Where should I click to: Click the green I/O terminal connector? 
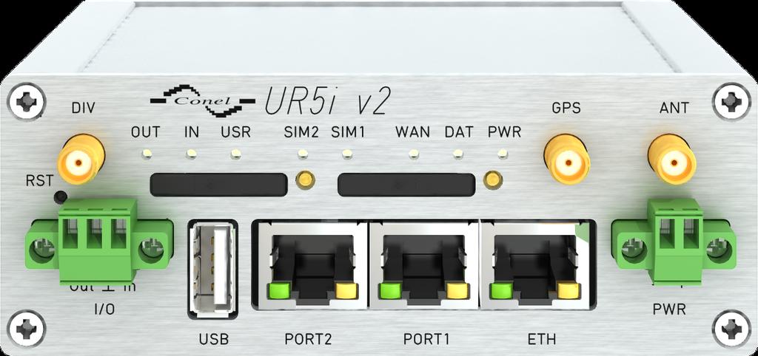click(99, 242)
